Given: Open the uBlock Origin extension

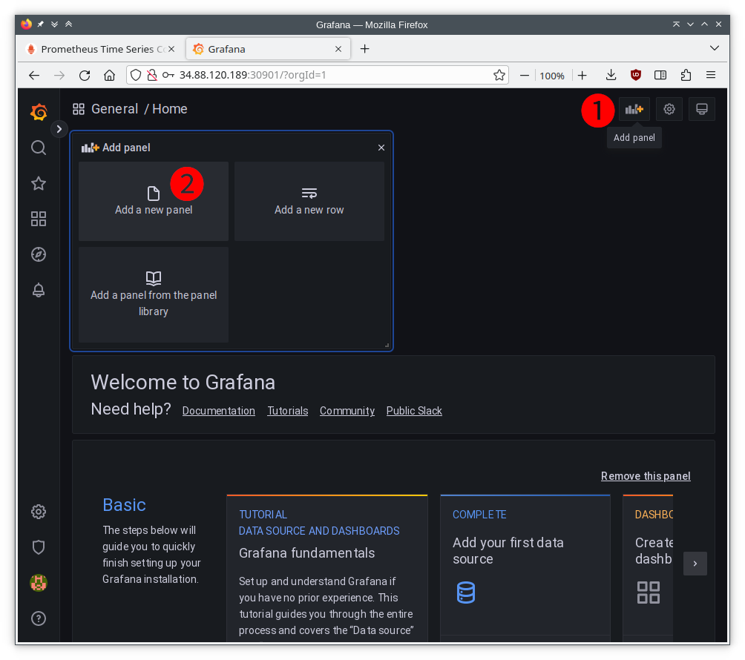Looking at the screenshot, I should [636, 75].
